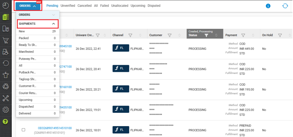Open the forklift icon in sidebar

coord(5,52)
